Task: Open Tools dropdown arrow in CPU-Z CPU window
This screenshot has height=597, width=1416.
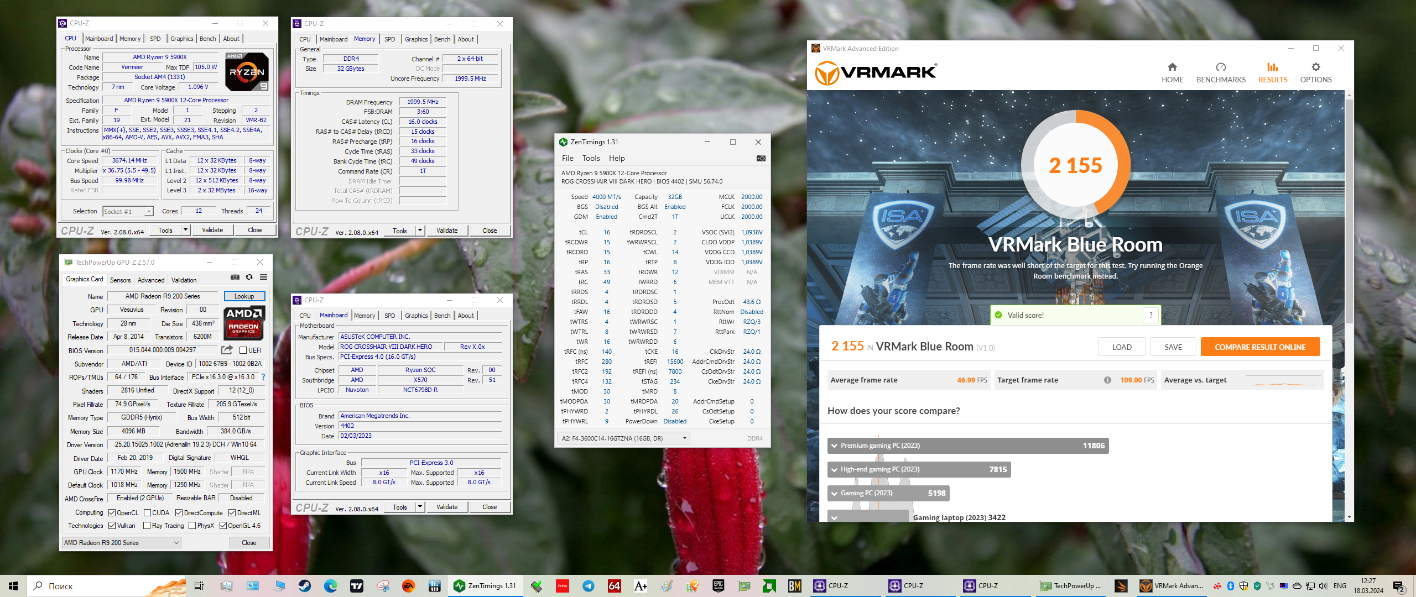Action: coord(185,230)
